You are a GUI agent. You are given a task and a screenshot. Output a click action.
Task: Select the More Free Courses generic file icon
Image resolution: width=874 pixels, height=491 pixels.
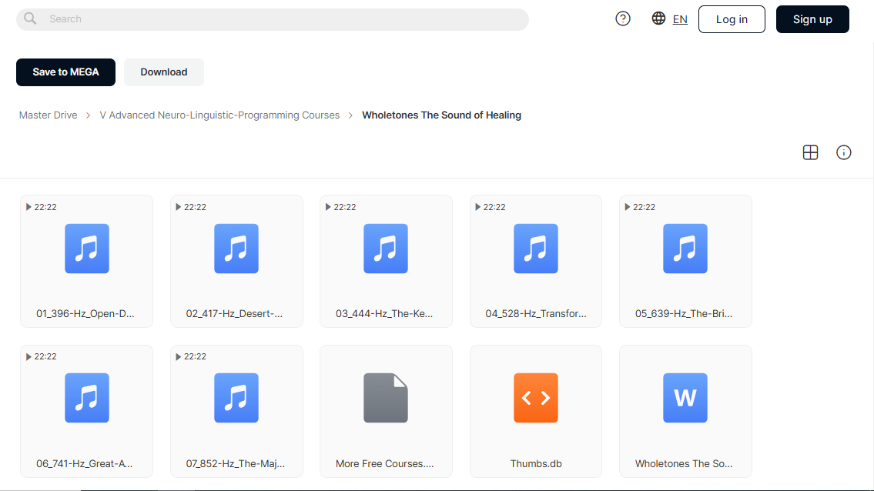(386, 398)
